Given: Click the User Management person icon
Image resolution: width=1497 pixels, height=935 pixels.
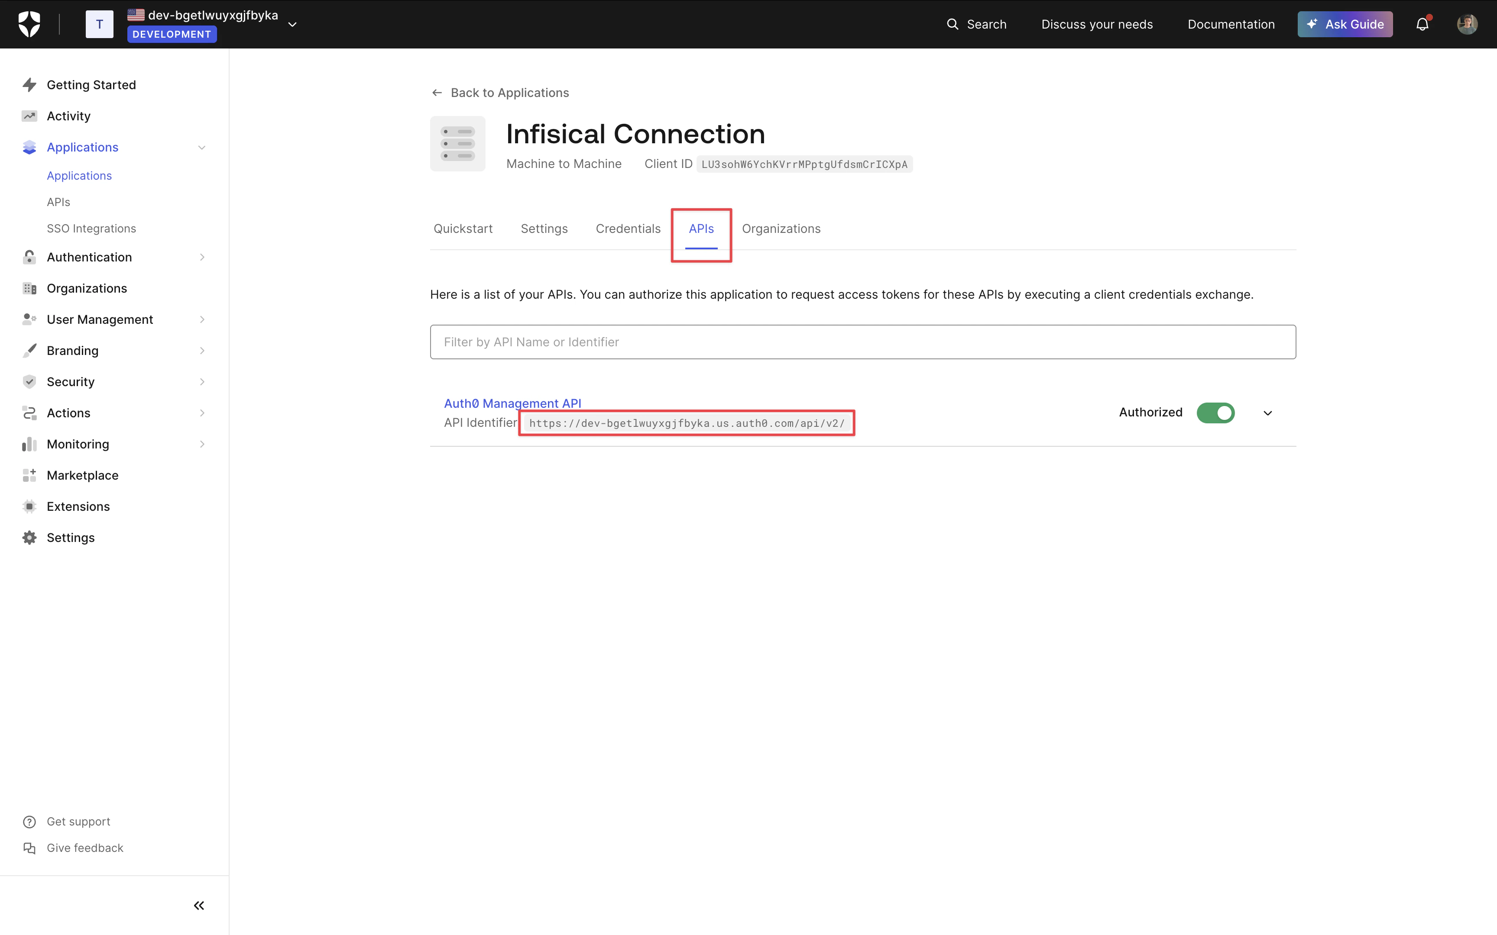Looking at the screenshot, I should (29, 319).
